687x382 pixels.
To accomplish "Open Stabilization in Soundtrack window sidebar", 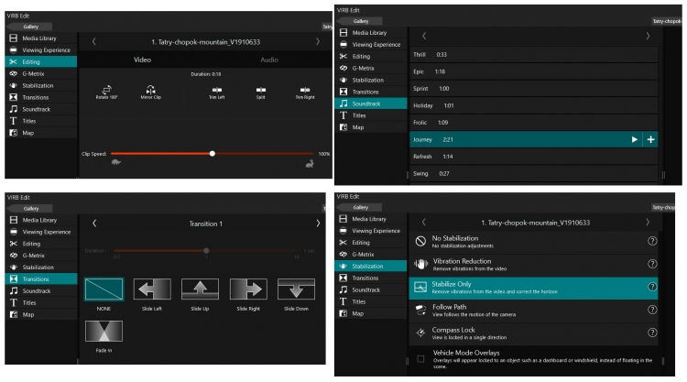I will point(371,80).
